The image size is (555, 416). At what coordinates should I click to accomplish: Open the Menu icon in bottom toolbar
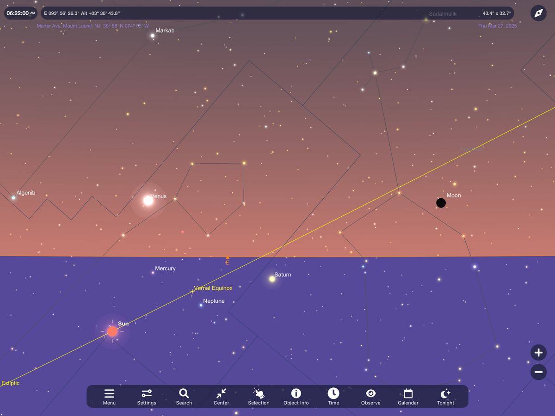[109, 393]
